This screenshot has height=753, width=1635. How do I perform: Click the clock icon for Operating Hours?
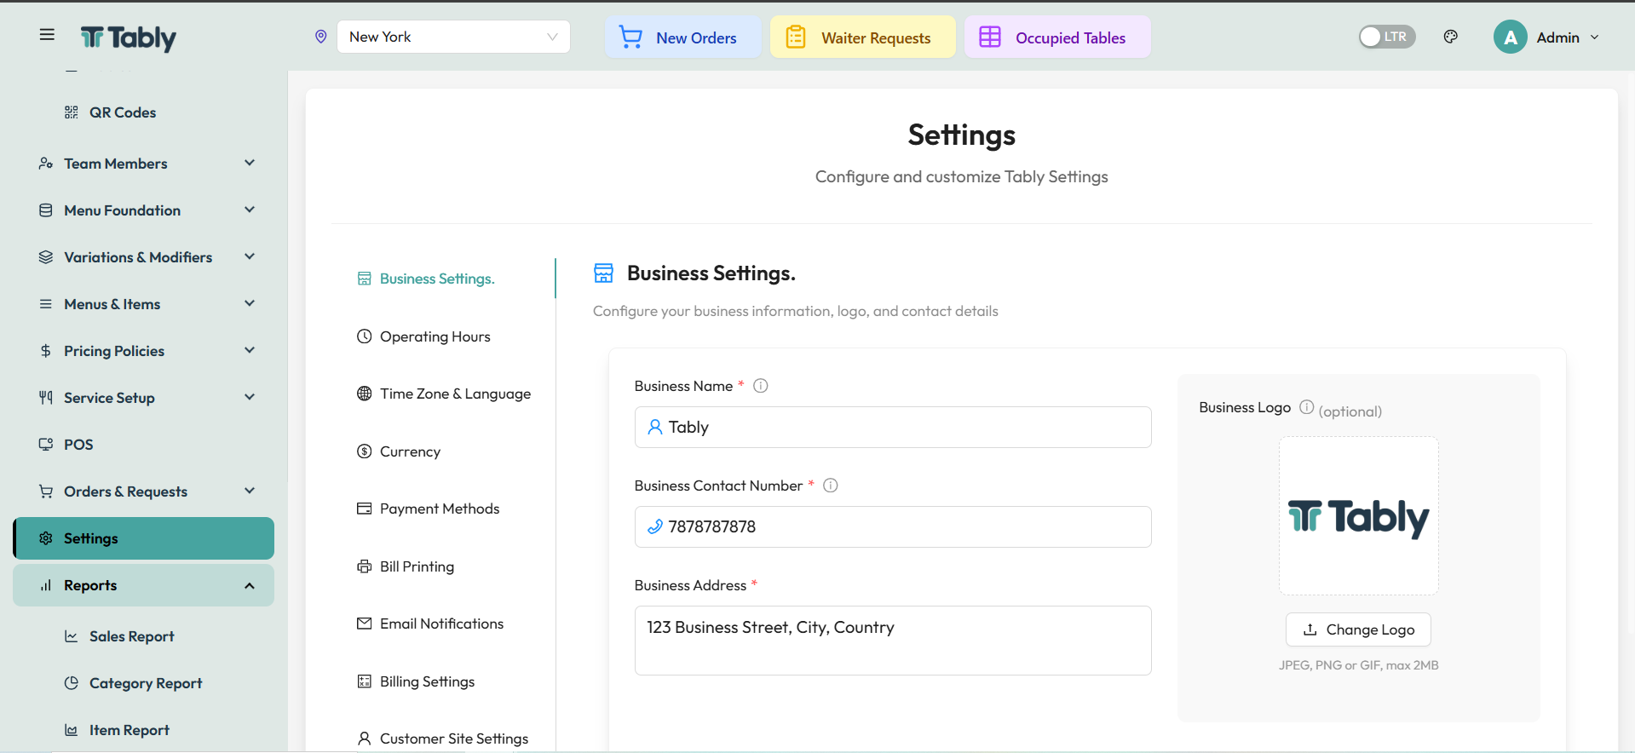(x=365, y=336)
